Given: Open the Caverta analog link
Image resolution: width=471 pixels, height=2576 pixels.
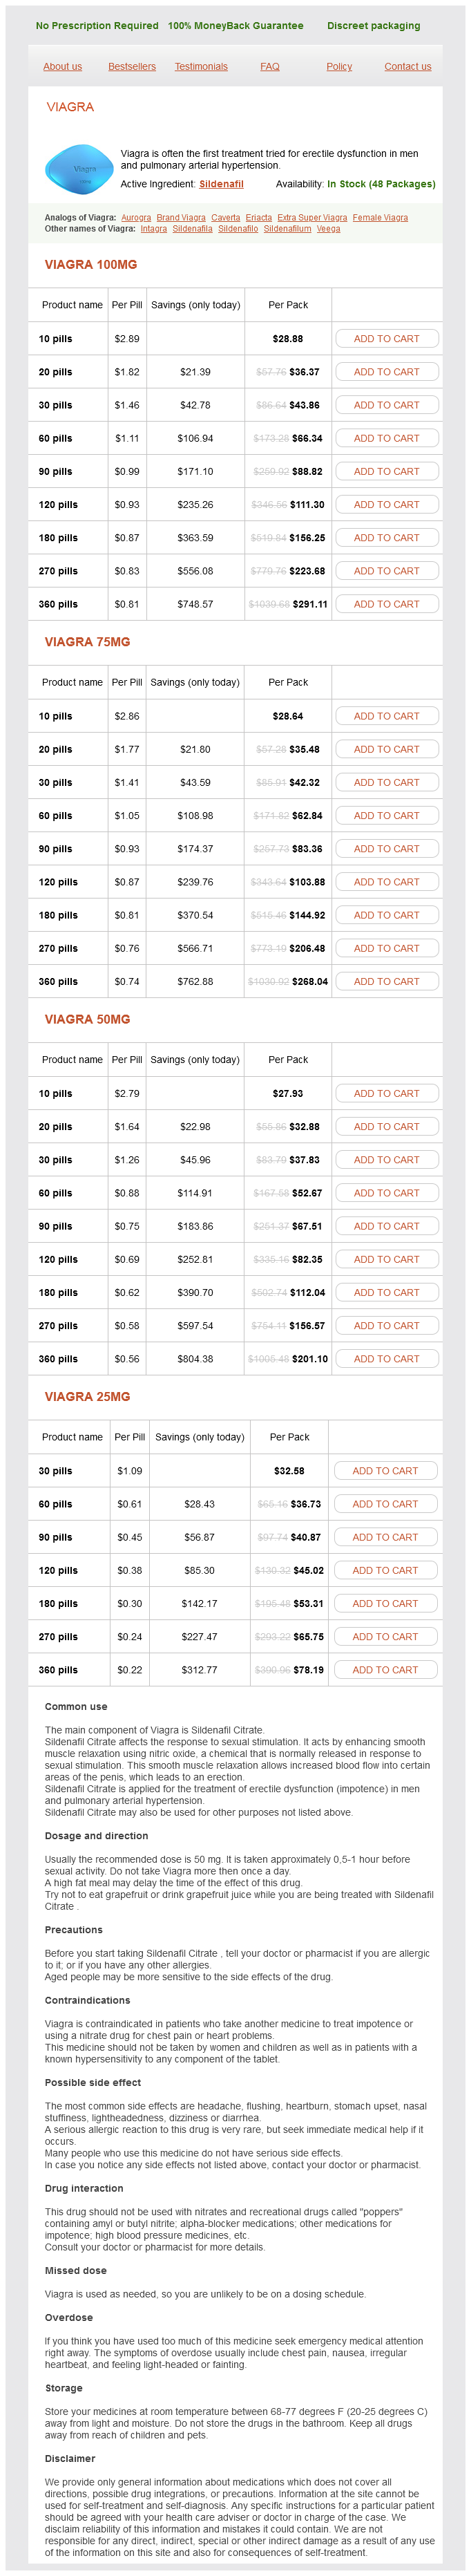Looking at the screenshot, I should [225, 217].
